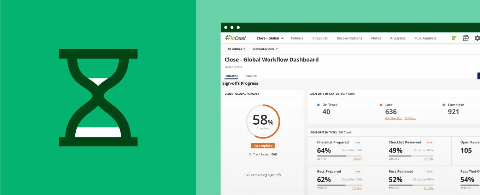Click the 116 late link
The width and height of the screenshot is (480, 195).
pyautogui.click(x=428, y=188)
